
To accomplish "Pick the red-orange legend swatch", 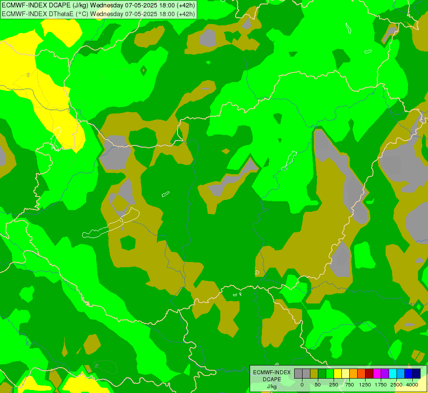I will click(362, 373).
